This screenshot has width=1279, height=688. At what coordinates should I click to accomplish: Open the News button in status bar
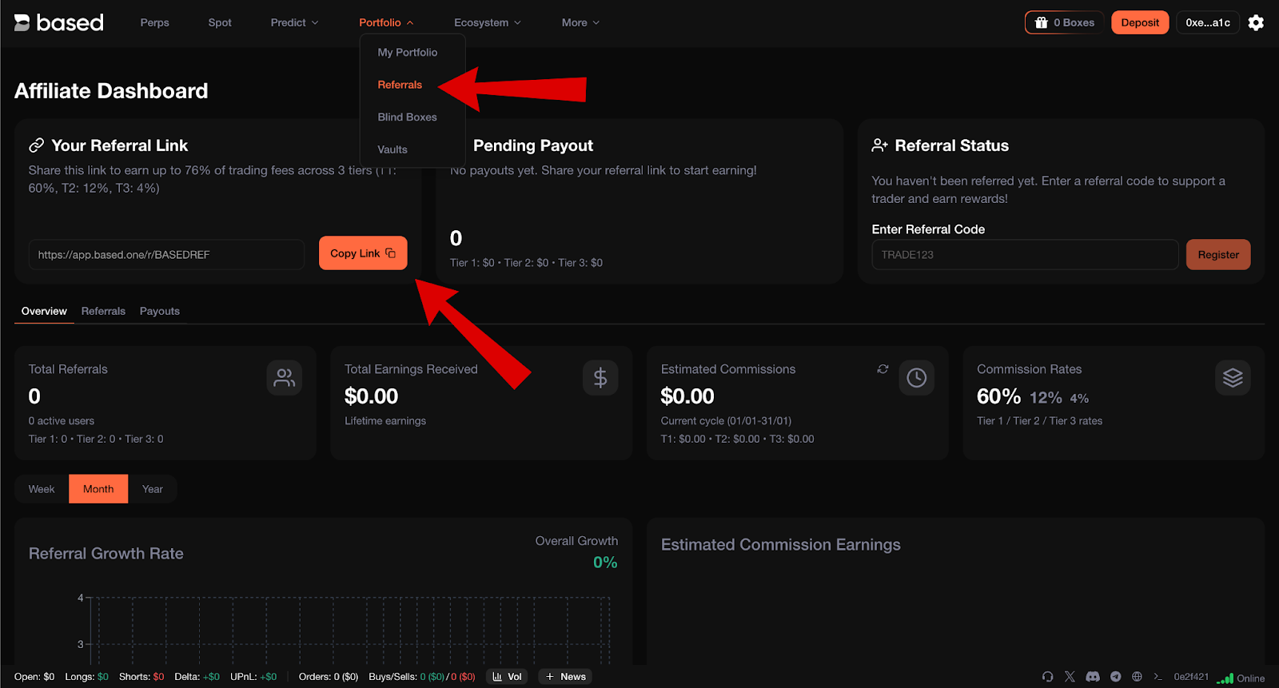point(565,677)
